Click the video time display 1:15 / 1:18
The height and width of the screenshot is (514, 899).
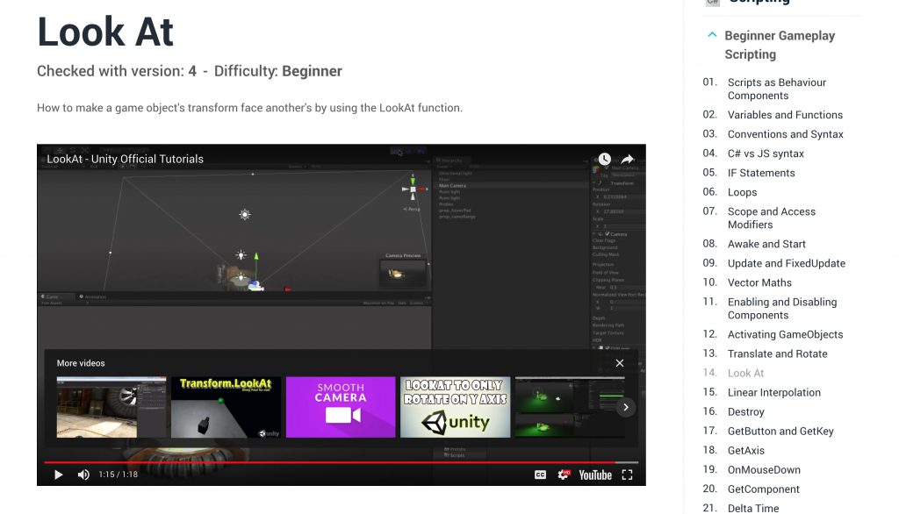pos(119,475)
